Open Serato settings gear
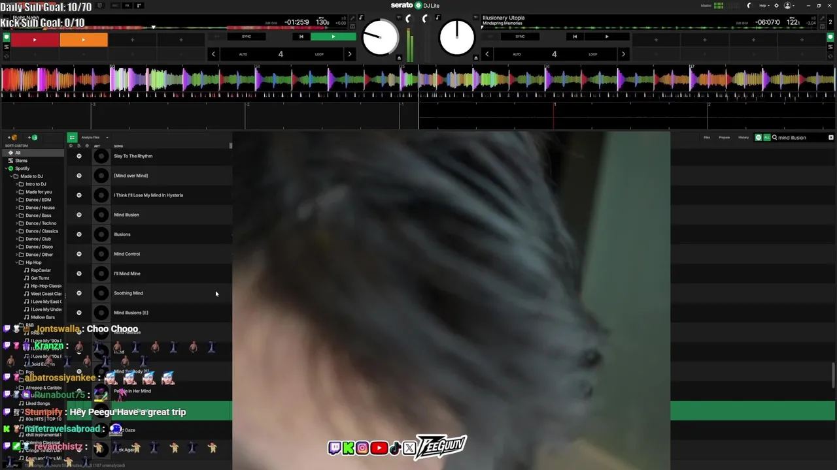Screen dimensions: 837x470 tap(776, 6)
